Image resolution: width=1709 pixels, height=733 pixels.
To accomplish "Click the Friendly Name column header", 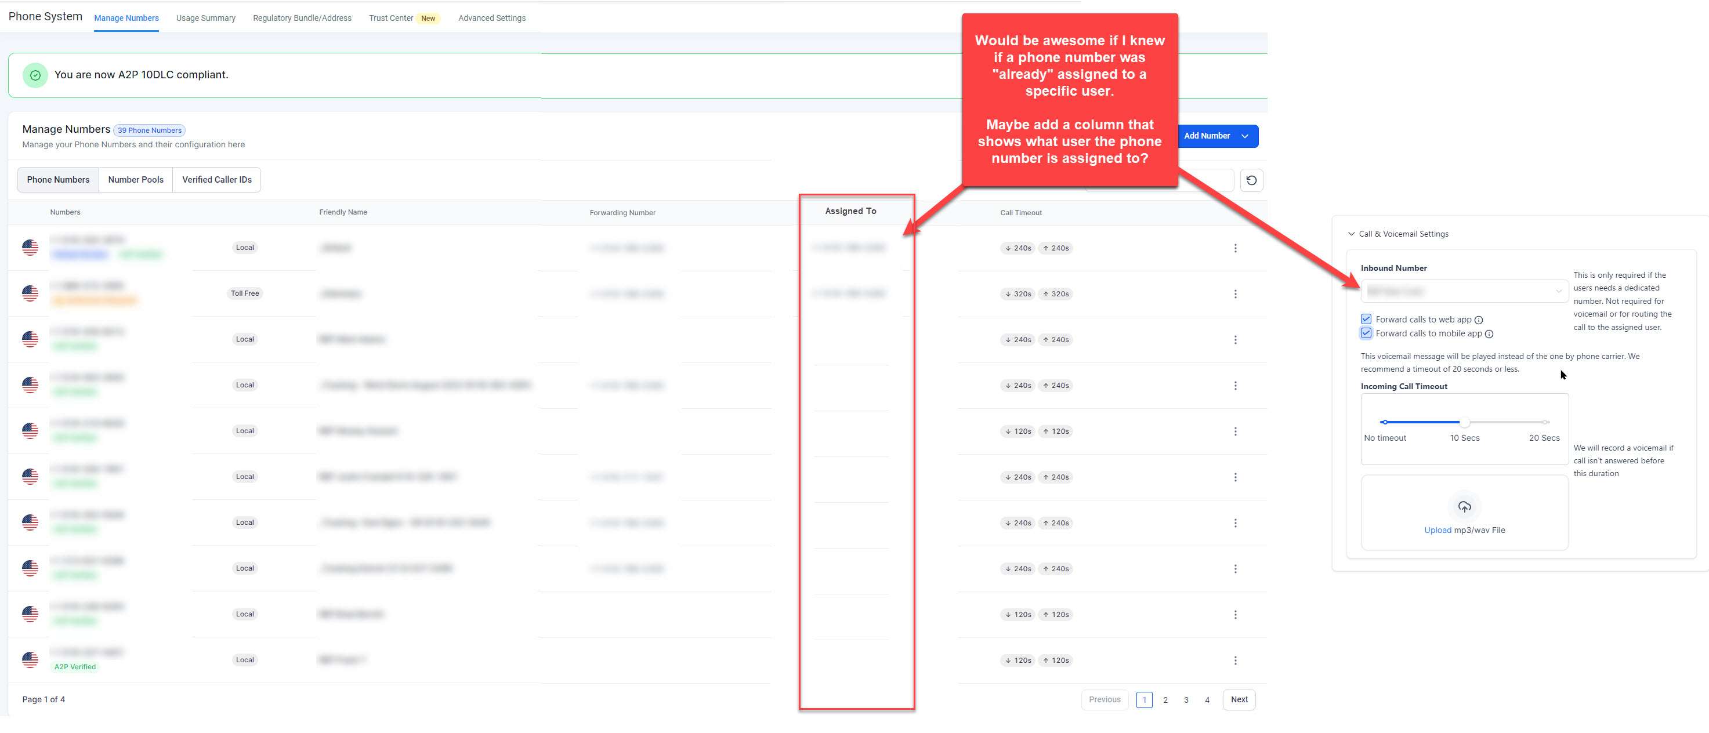I will (343, 213).
